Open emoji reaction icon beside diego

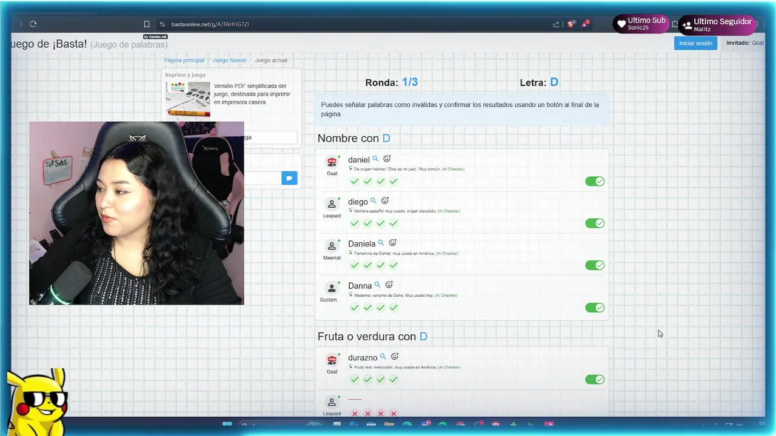click(385, 200)
